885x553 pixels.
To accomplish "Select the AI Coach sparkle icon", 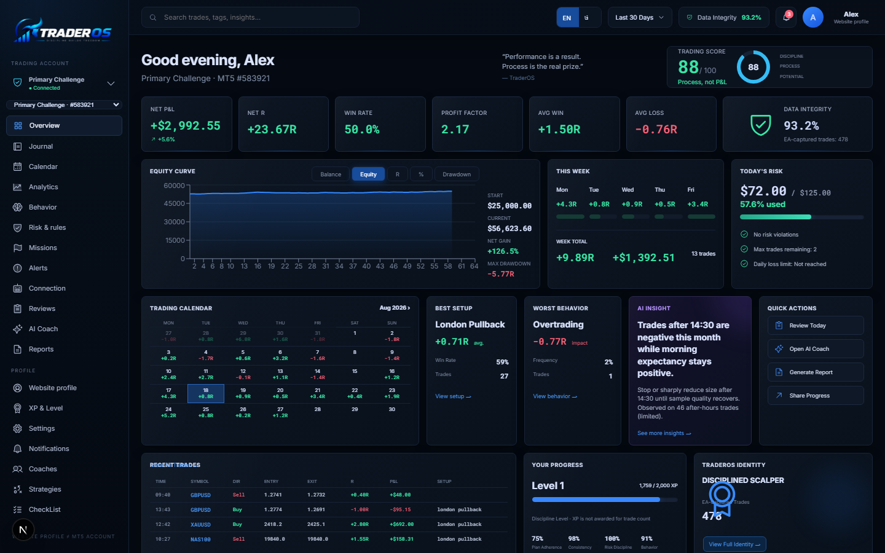I will pyautogui.click(x=17, y=329).
